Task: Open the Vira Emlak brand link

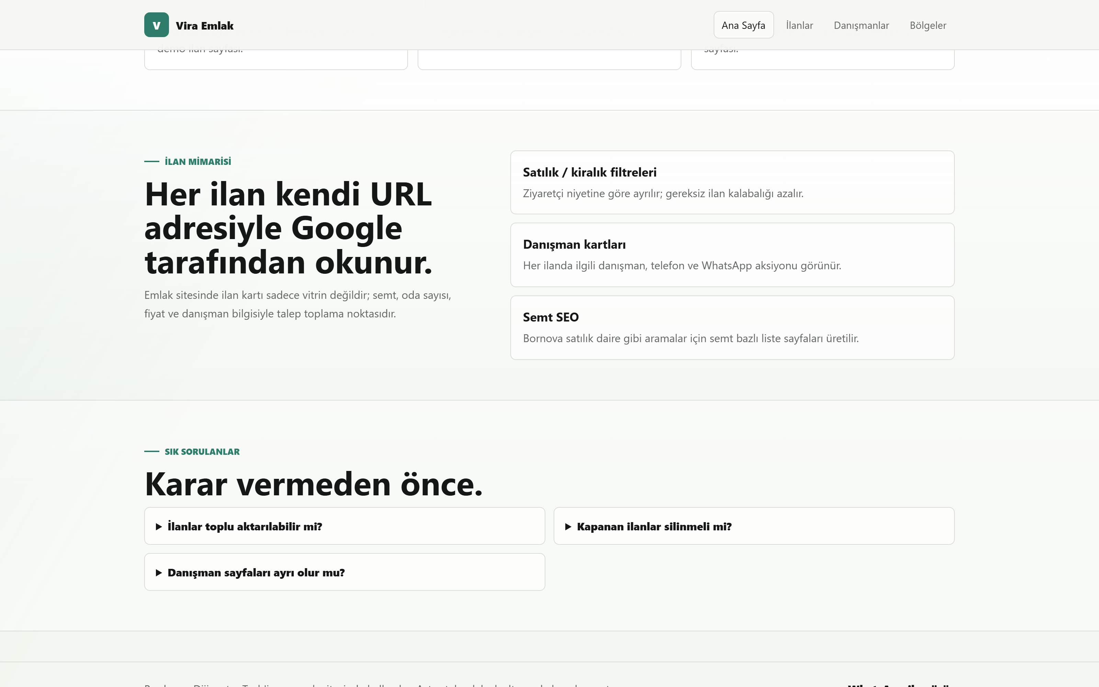Action: [x=189, y=25]
